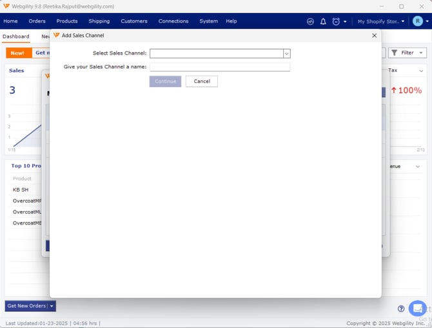Screen dimensions: 432x328
Task: Click the Continue button
Action: [x=165, y=81]
